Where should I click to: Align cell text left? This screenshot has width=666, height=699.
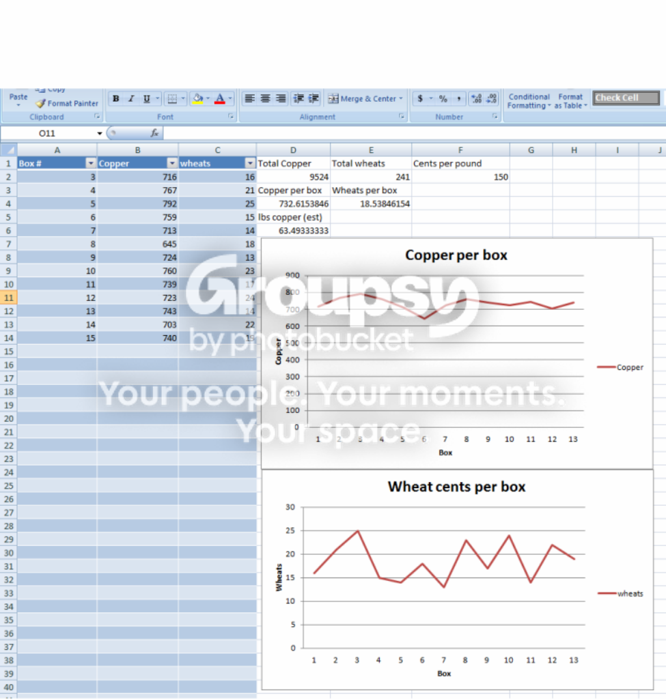250,98
